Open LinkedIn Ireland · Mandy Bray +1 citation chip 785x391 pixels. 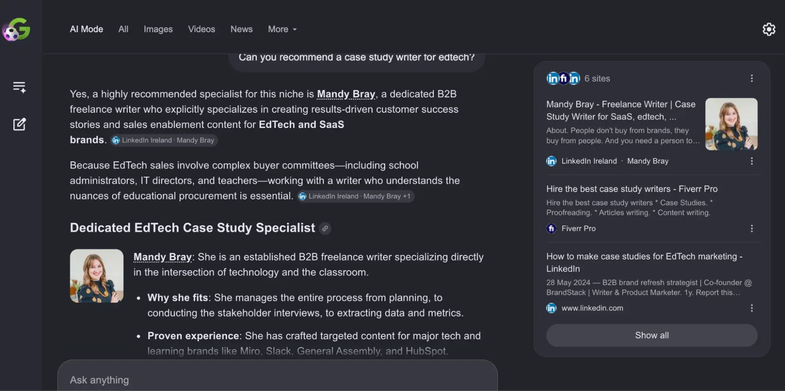[x=355, y=196]
